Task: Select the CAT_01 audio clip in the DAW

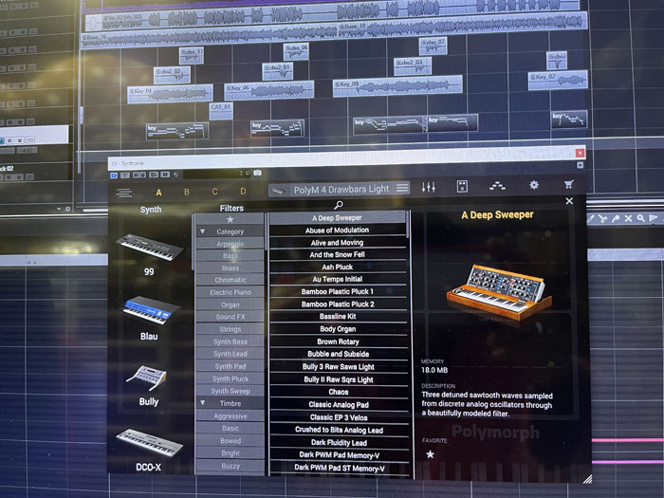Action: pyautogui.click(x=221, y=111)
